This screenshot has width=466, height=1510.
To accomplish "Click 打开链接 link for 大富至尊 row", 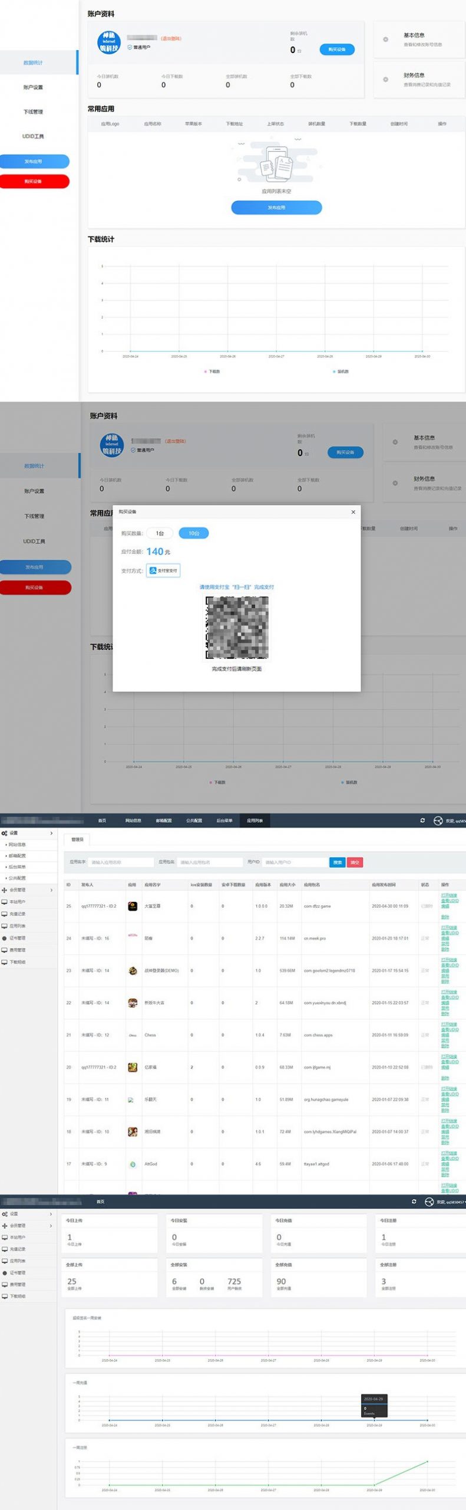I will tap(449, 895).
